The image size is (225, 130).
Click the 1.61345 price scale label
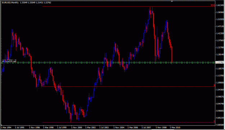(220, 5)
